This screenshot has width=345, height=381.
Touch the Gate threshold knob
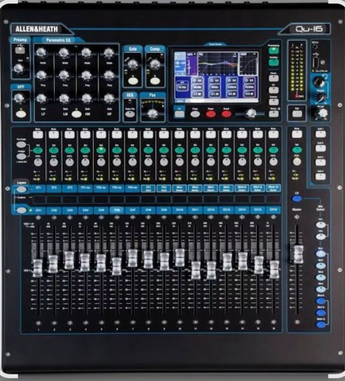(x=133, y=64)
